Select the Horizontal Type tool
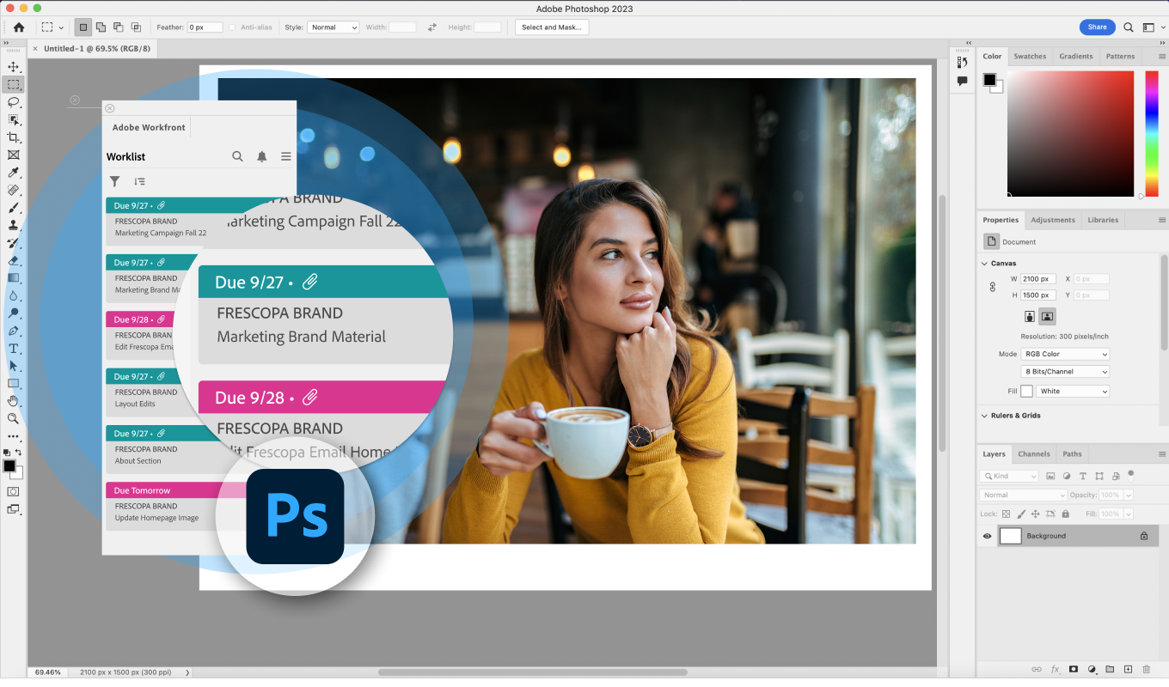This screenshot has width=1169, height=687. tap(13, 349)
